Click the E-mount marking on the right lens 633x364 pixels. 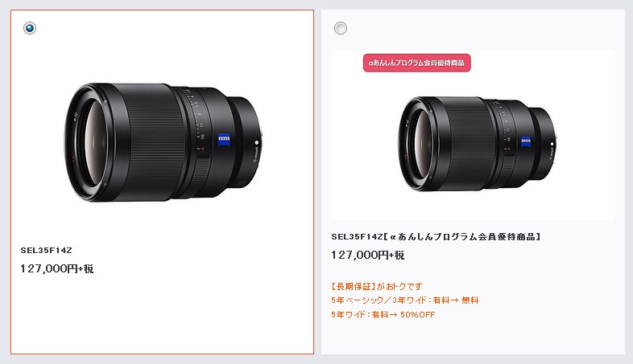[x=551, y=153]
